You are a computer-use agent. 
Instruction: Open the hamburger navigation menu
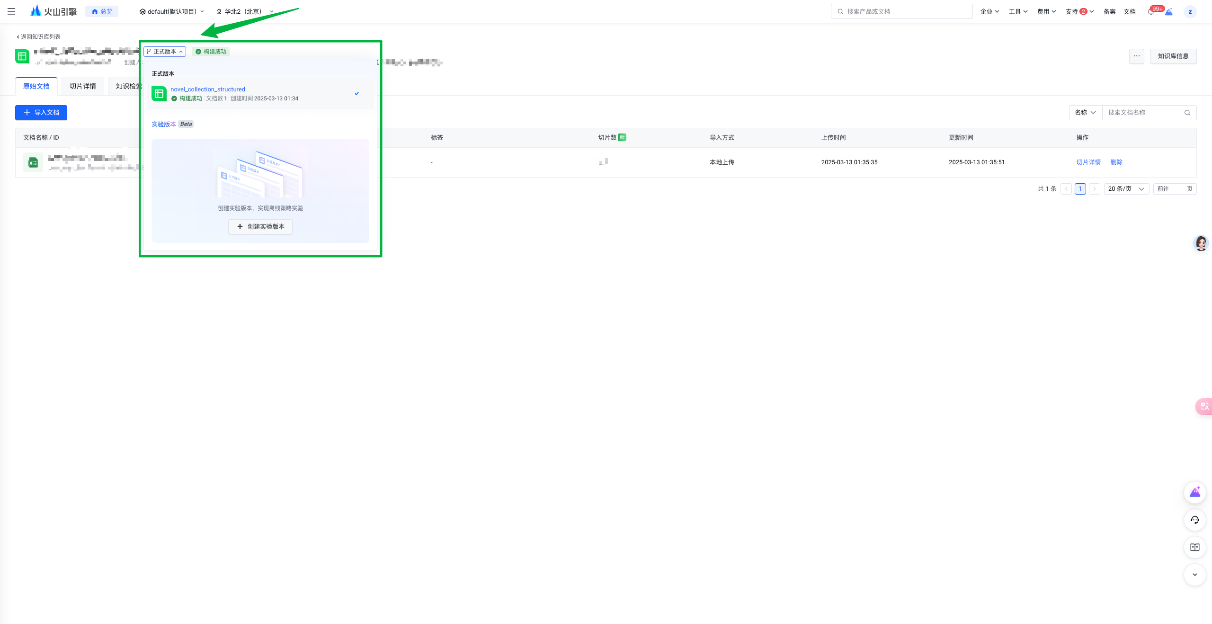click(x=11, y=11)
